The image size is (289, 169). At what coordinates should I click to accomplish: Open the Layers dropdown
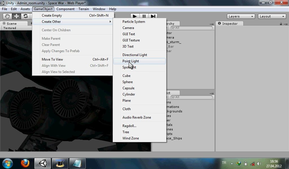click(241, 16)
